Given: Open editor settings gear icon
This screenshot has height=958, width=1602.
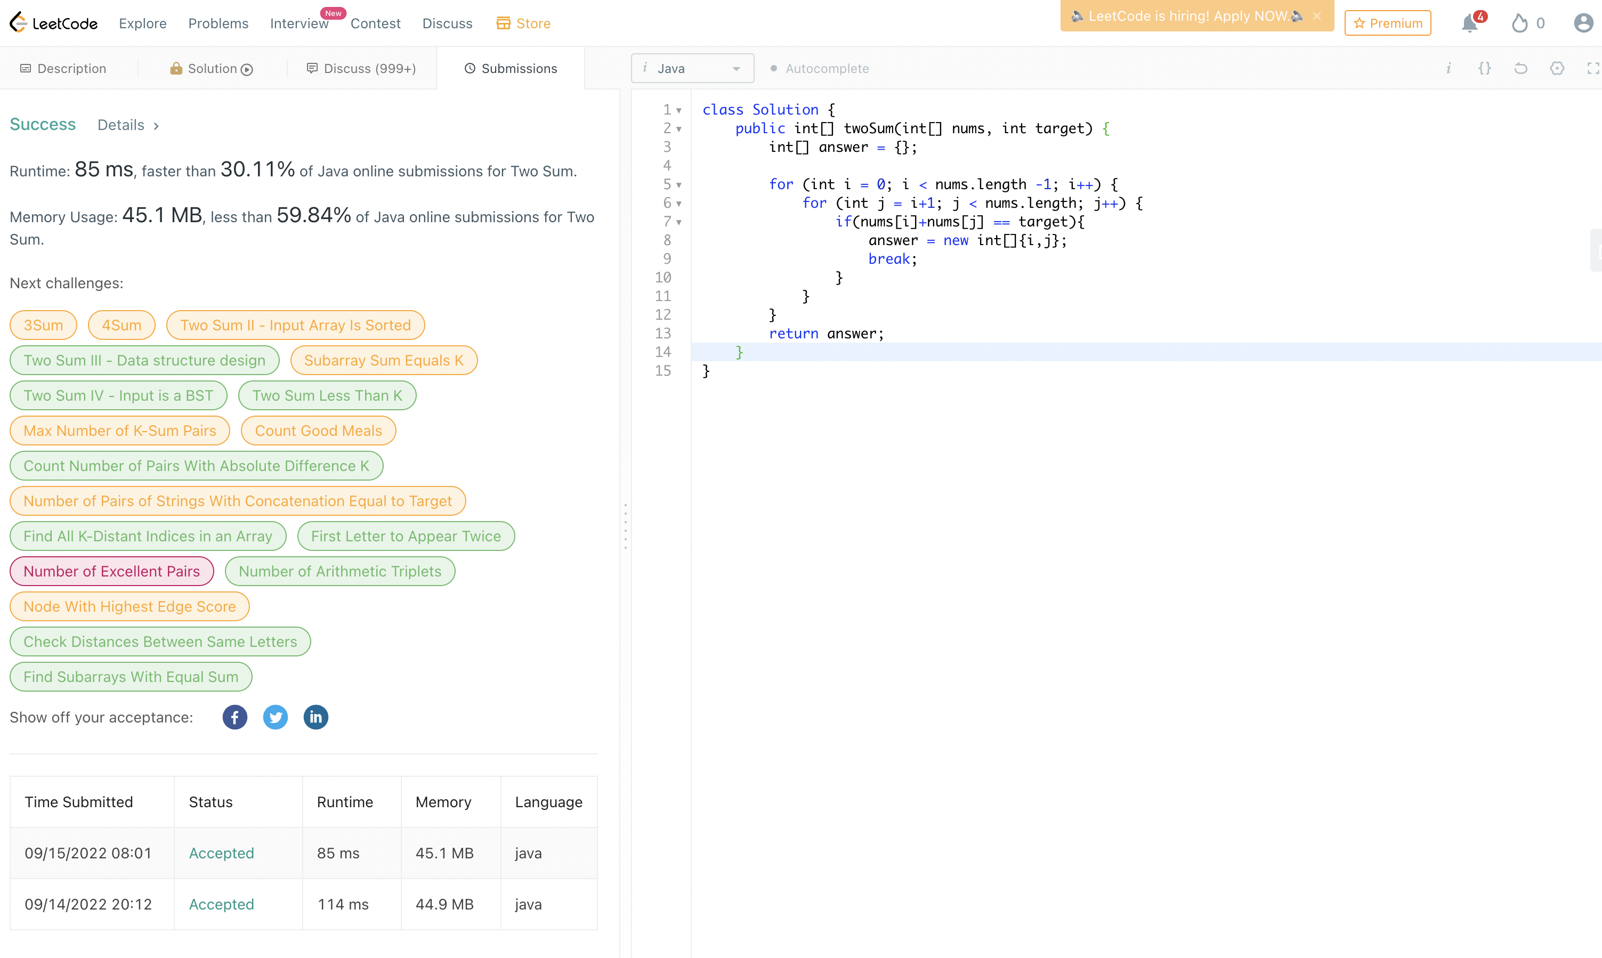Looking at the screenshot, I should point(1557,68).
